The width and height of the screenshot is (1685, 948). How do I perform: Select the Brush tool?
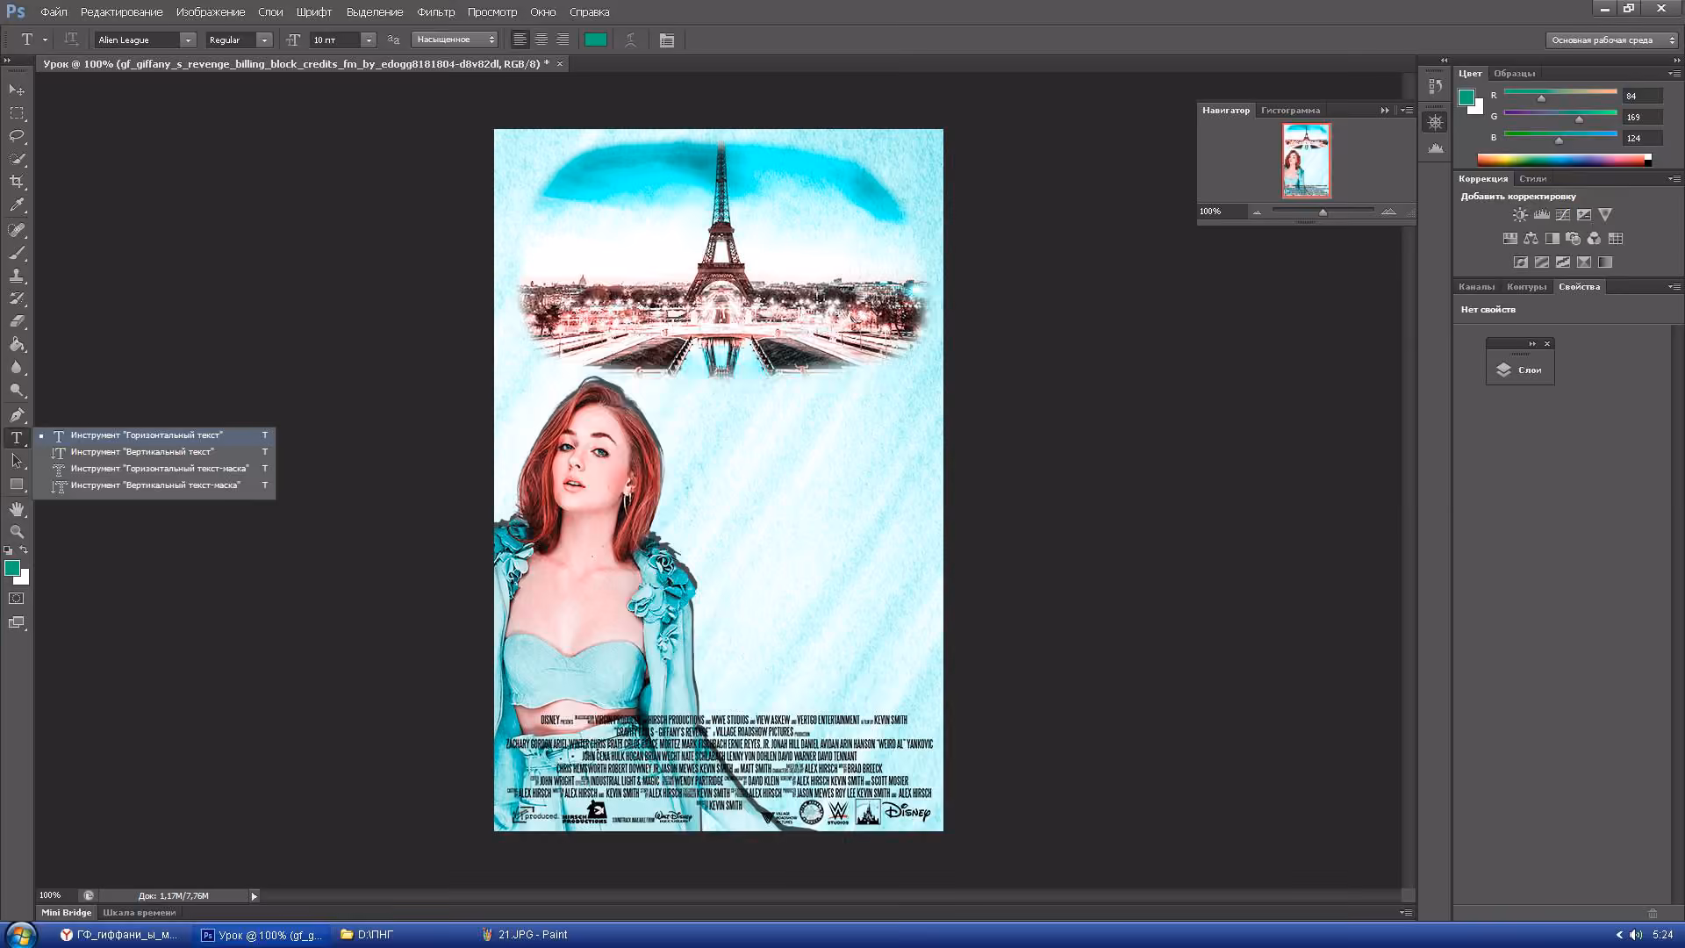pyautogui.click(x=17, y=253)
